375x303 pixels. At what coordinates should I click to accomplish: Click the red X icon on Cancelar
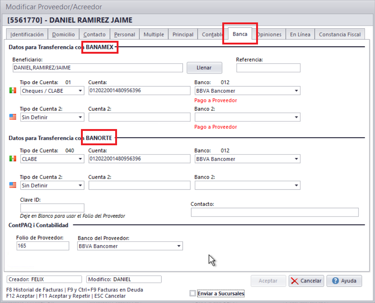click(x=295, y=281)
